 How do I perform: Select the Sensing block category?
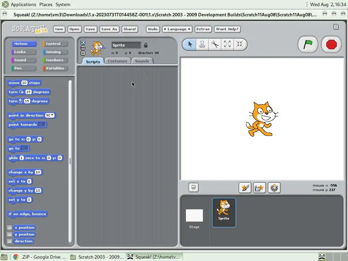coord(55,52)
